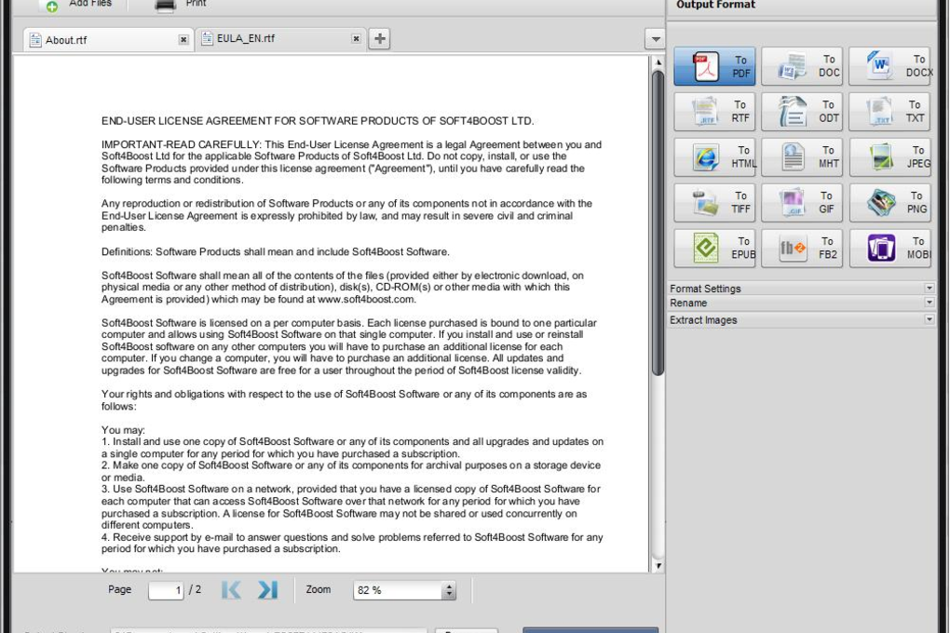The image size is (950, 633).
Task: Select the To EPUB output format
Action: [714, 248]
